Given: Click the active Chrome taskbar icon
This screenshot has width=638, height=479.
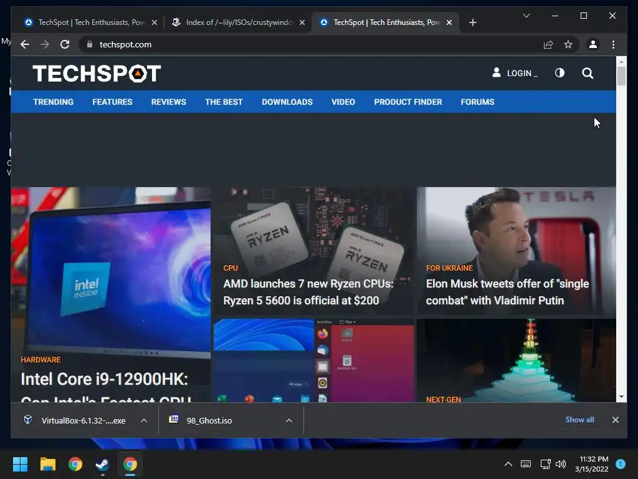Looking at the screenshot, I should coord(130,464).
